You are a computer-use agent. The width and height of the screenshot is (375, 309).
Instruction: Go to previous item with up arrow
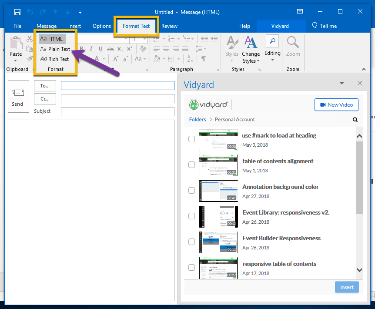pos(55,12)
